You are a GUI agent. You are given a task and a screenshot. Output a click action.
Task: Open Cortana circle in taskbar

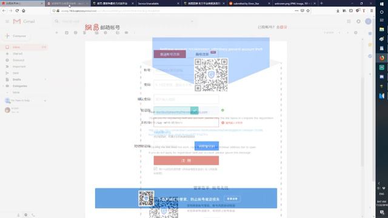pyautogui.click(x=382, y=12)
